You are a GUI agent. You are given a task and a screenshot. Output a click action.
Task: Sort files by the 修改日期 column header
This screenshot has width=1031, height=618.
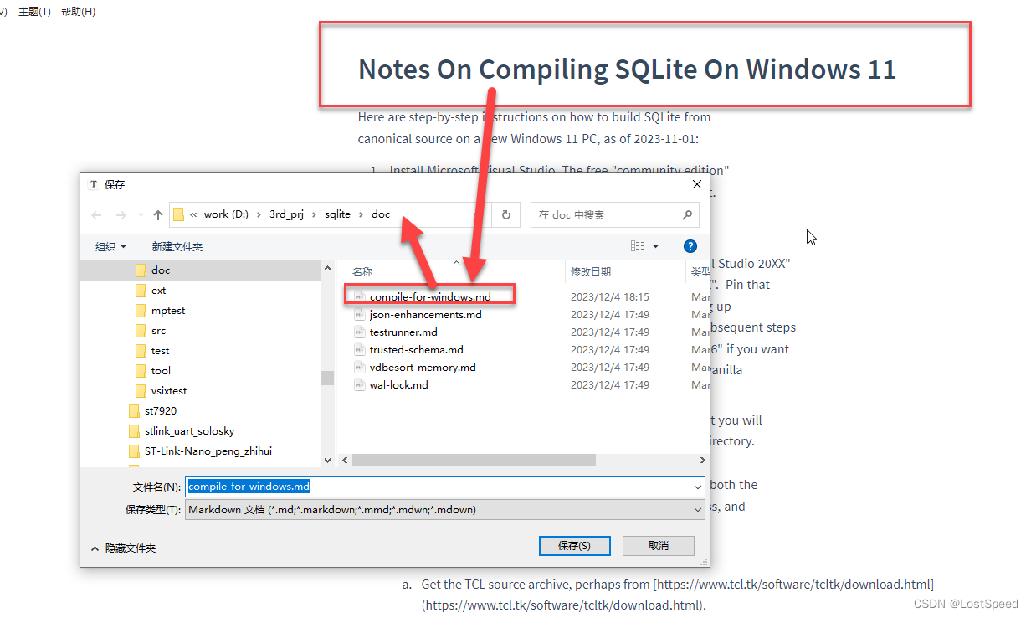coord(591,271)
